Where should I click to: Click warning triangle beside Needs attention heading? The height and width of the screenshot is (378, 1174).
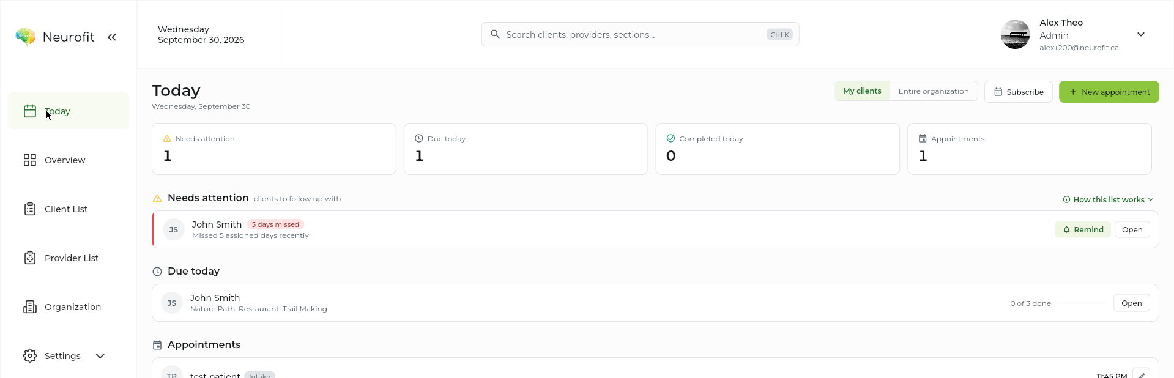tap(157, 198)
